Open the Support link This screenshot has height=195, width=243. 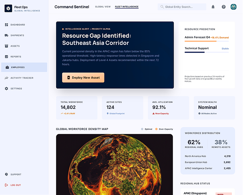(16, 175)
